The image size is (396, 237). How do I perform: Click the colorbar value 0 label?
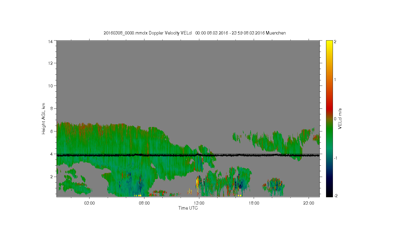pyautogui.click(x=335, y=119)
